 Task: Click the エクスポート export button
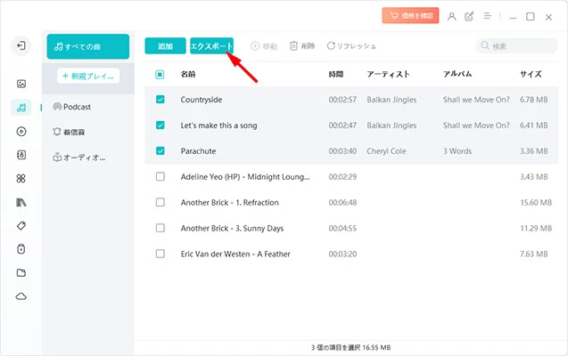pos(211,46)
